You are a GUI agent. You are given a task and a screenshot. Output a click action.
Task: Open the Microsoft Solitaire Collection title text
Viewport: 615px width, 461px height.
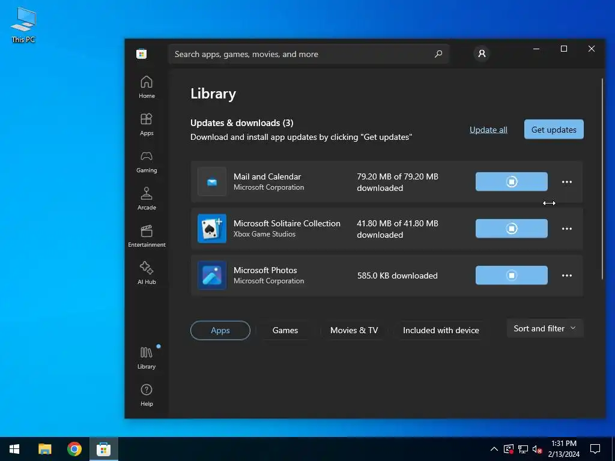pos(286,223)
